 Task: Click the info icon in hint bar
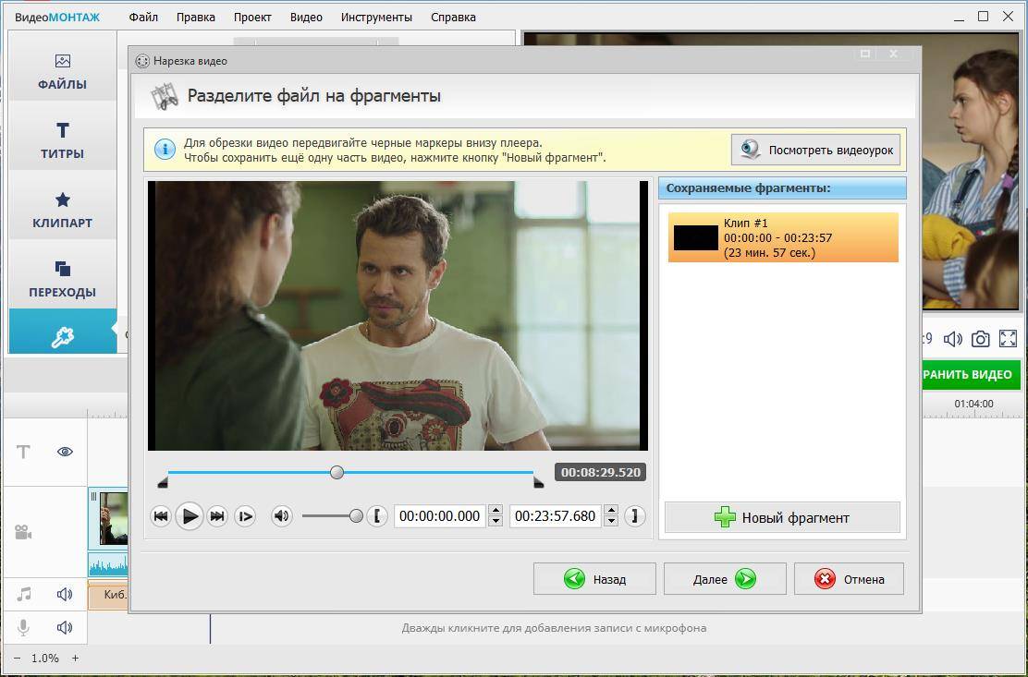(x=165, y=150)
